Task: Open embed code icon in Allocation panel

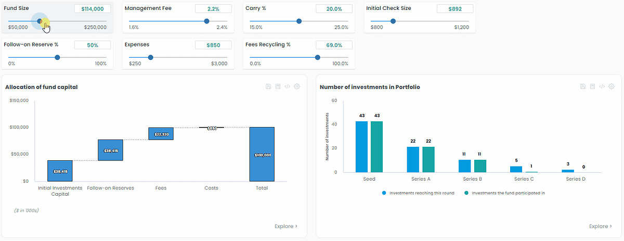Action: click(x=287, y=86)
